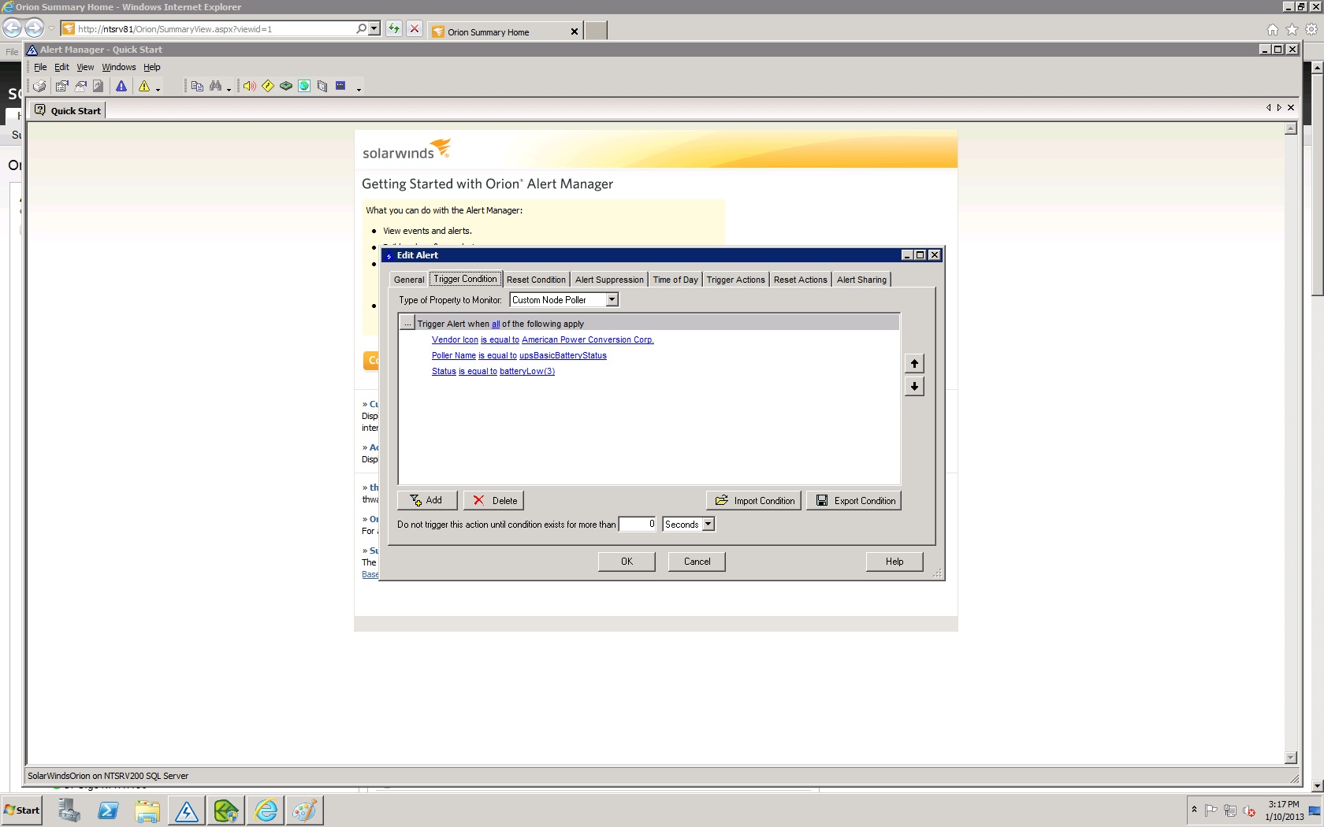Click the batteryLow(3) value link

527,371
